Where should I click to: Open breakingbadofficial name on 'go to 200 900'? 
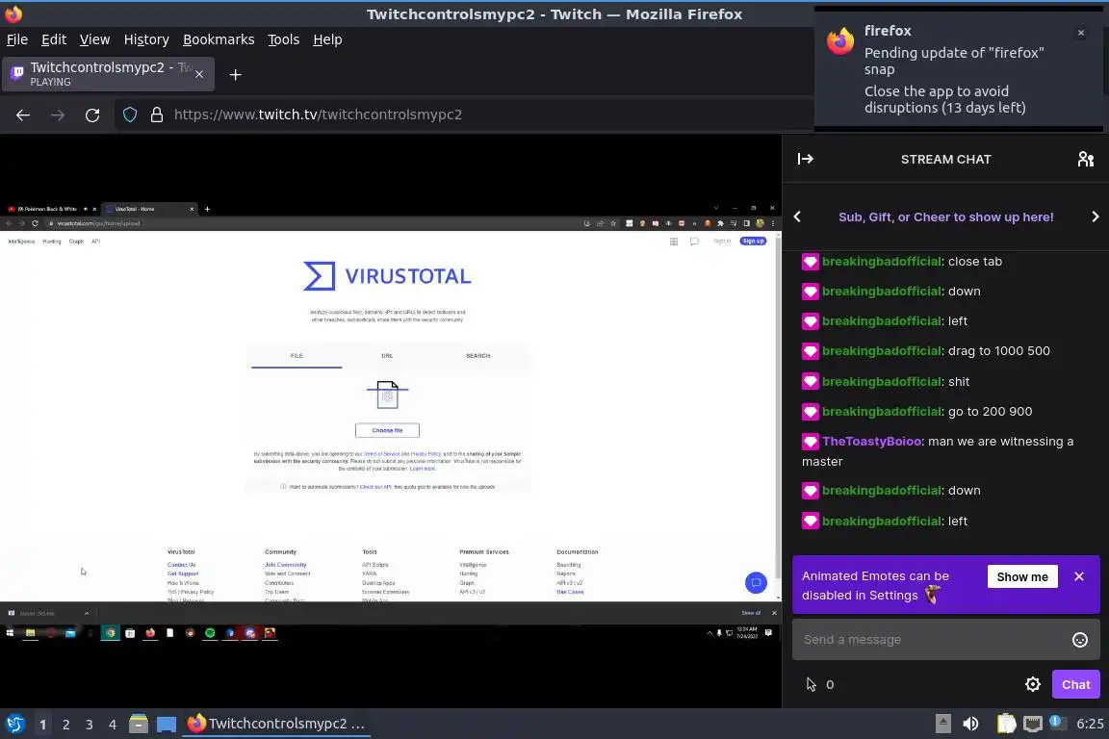(882, 412)
